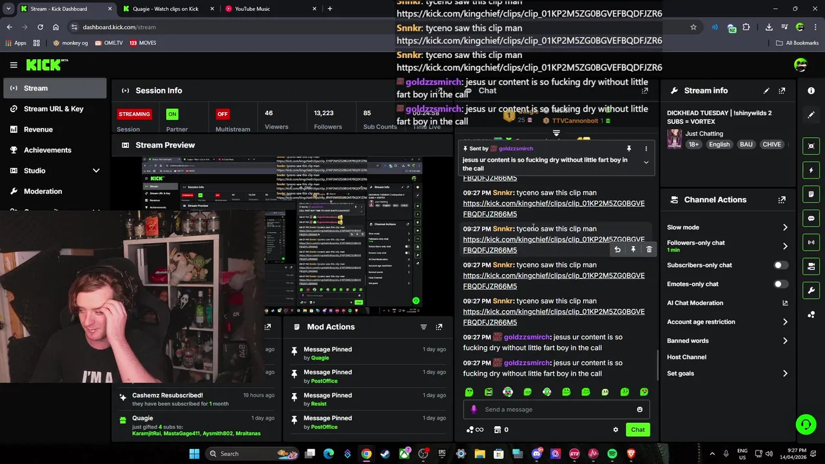The width and height of the screenshot is (825, 464).
Task: Pop out the Mod Actions panel
Action: pyautogui.click(x=439, y=327)
